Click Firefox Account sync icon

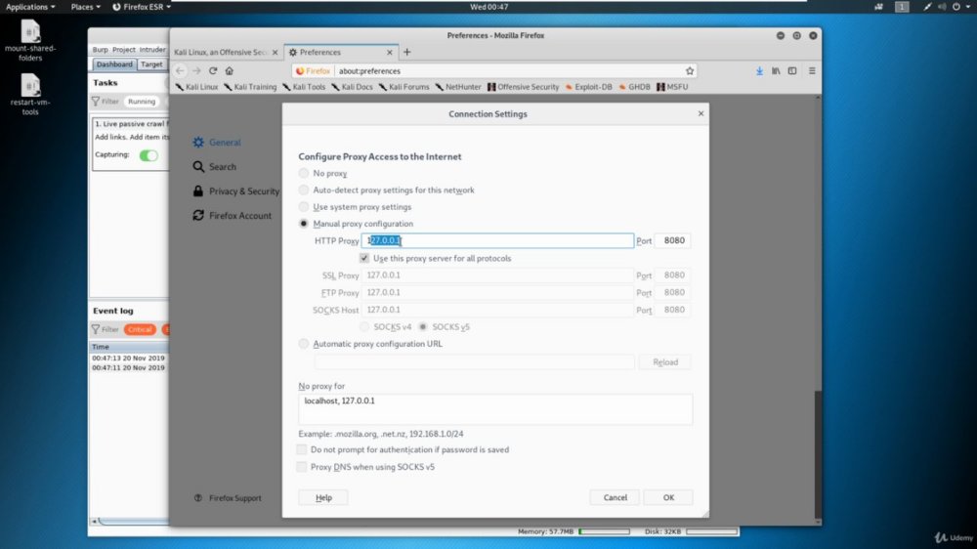(198, 215)
